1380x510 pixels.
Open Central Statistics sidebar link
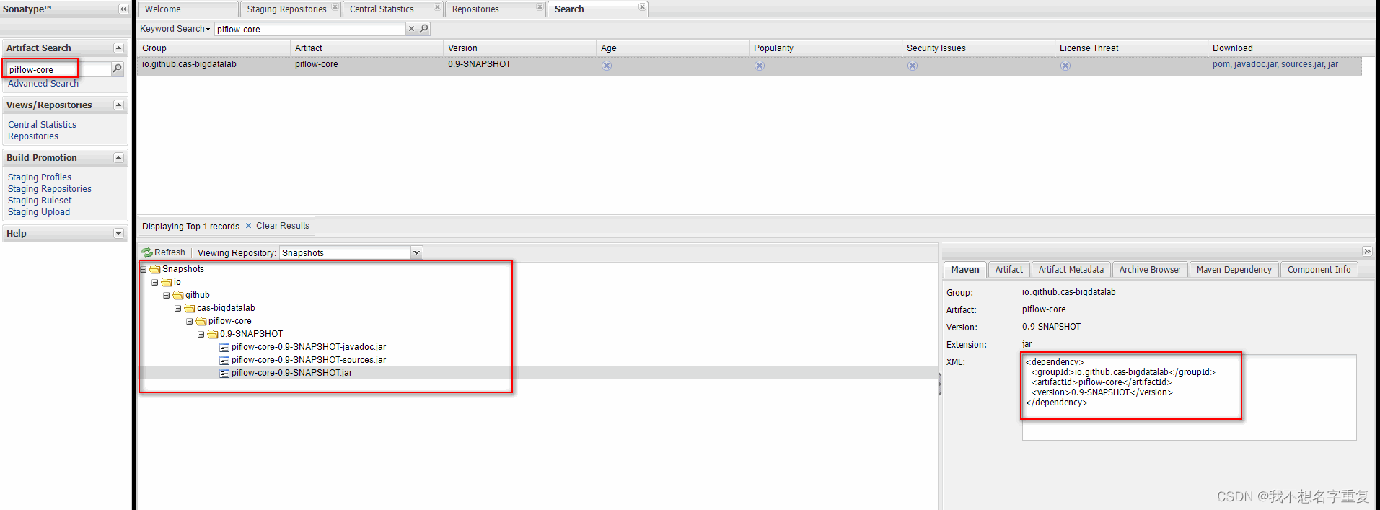tap(42, 125)
